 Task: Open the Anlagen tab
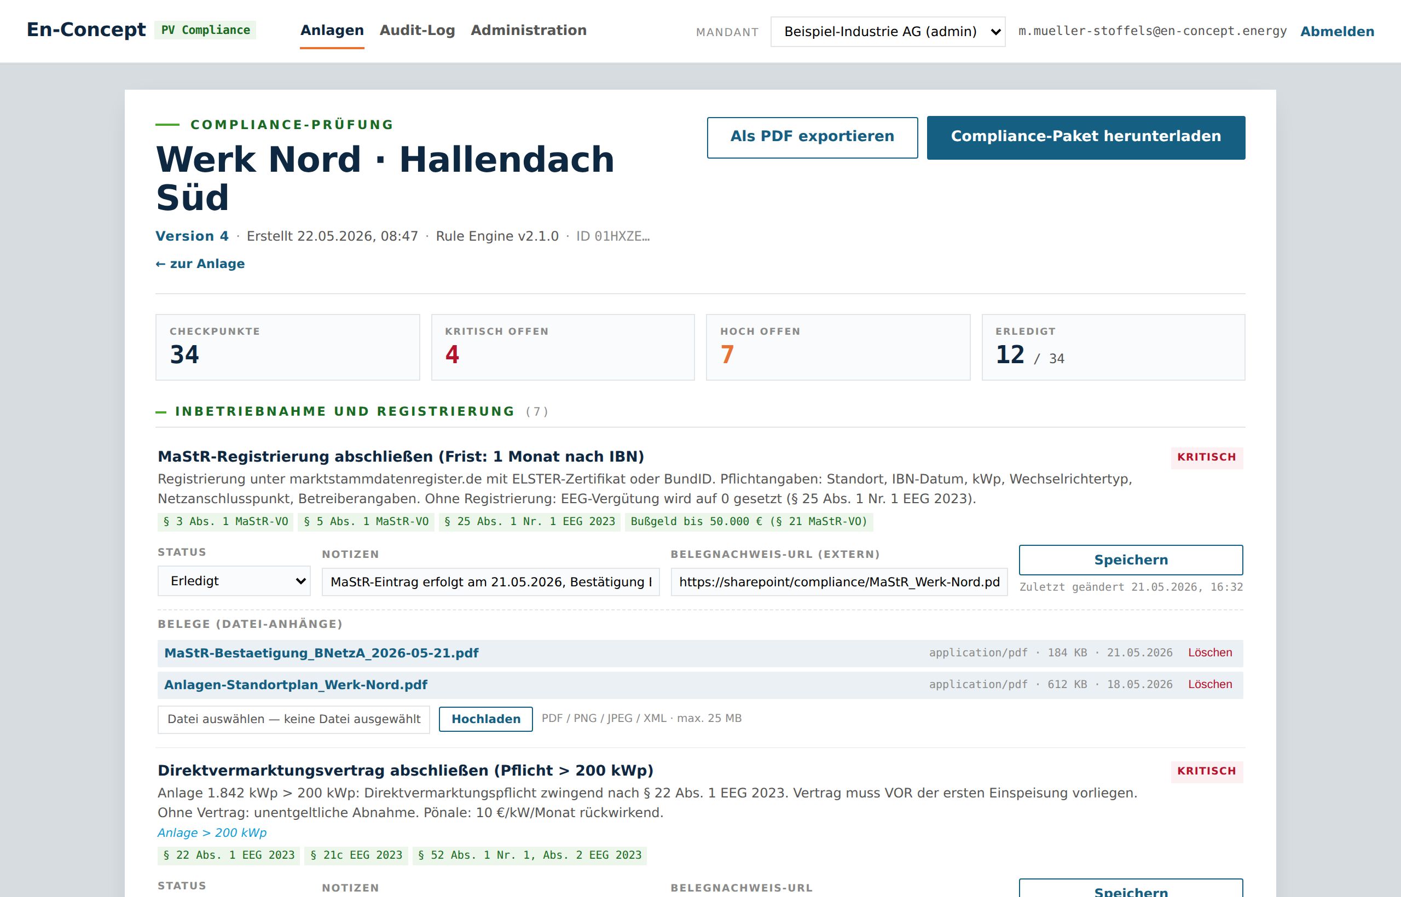click(x=332, y=30)
